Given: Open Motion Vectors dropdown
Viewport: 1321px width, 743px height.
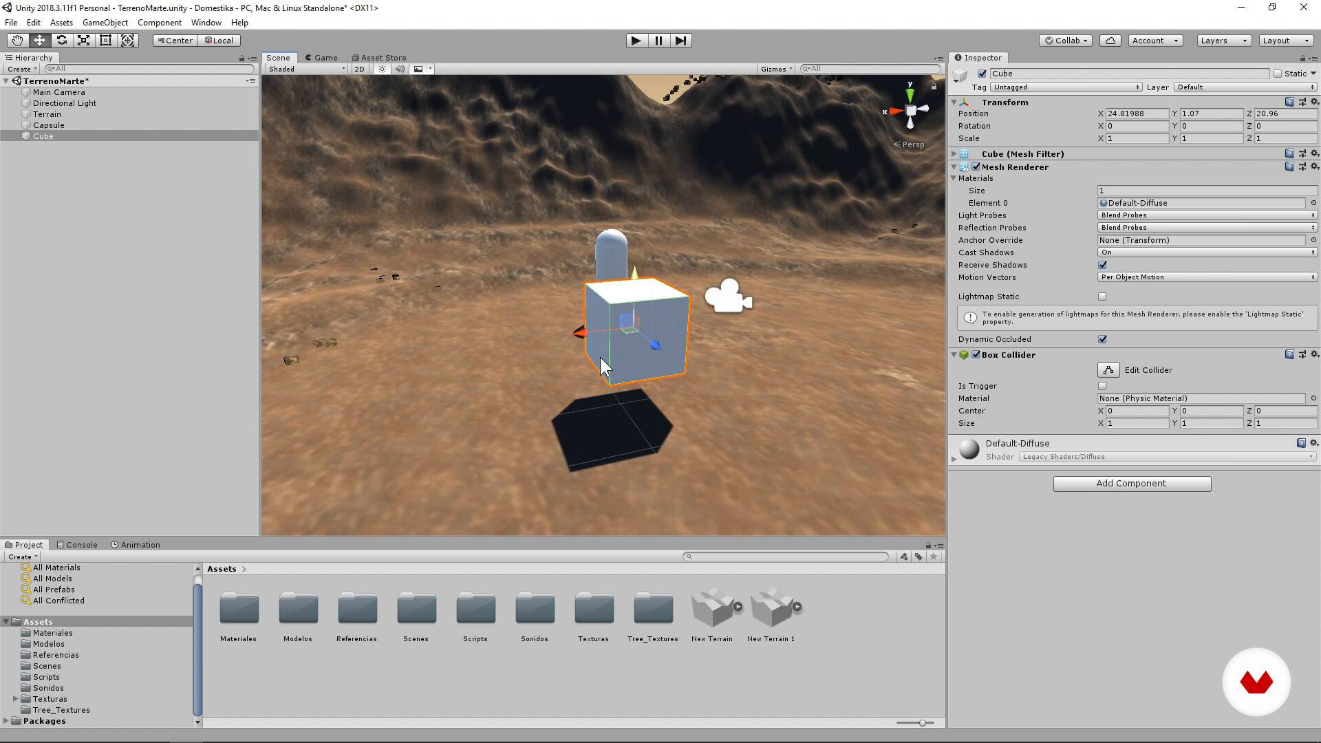Looking at the screenshot, I should pyautogui.click(x=1207, y=277).
